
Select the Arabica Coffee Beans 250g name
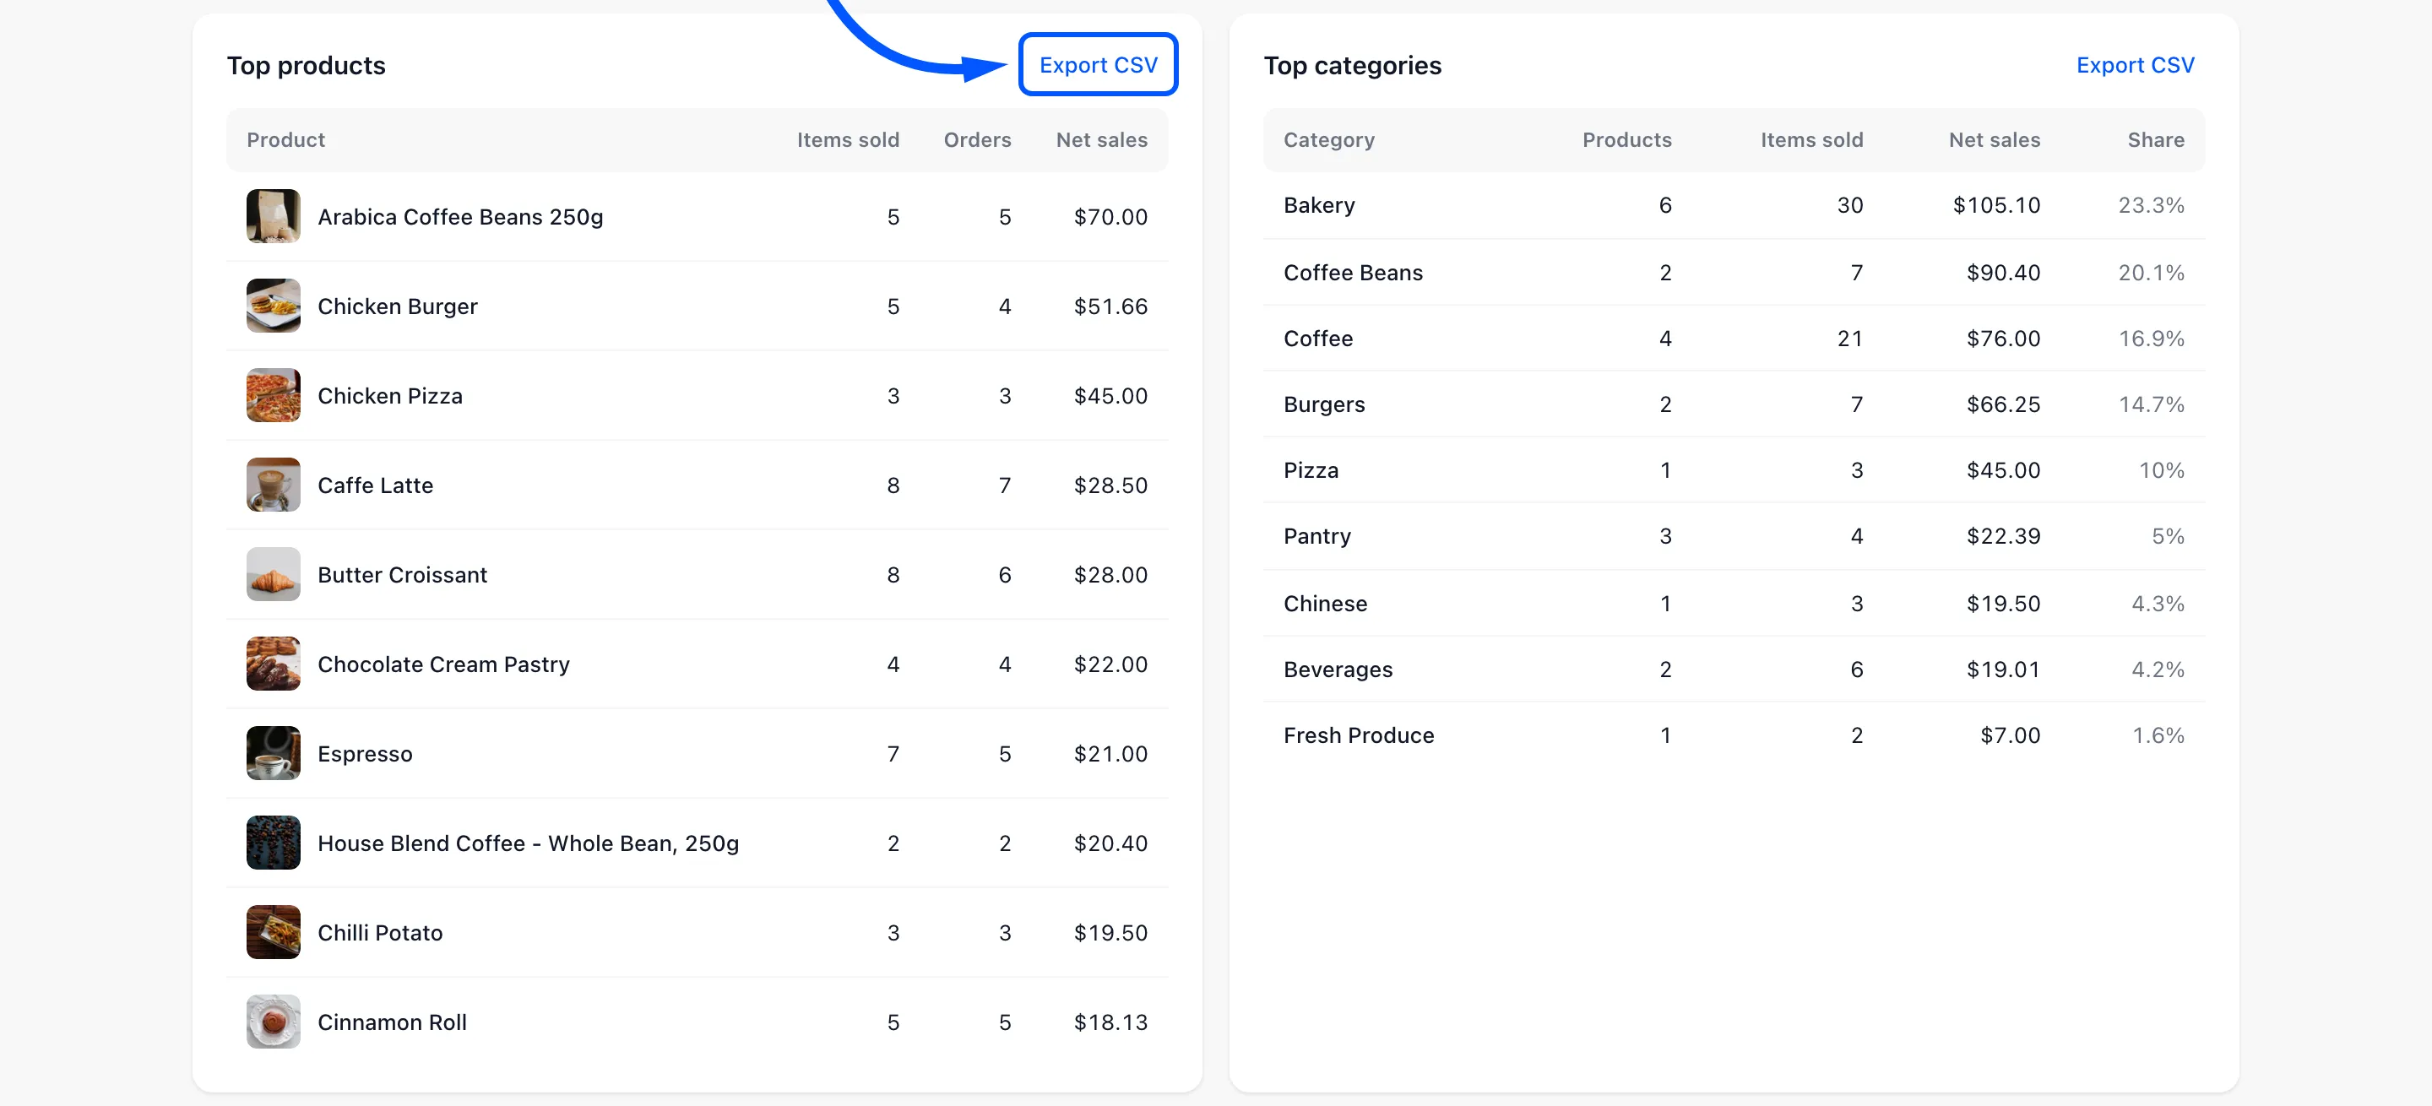[459, 217]
